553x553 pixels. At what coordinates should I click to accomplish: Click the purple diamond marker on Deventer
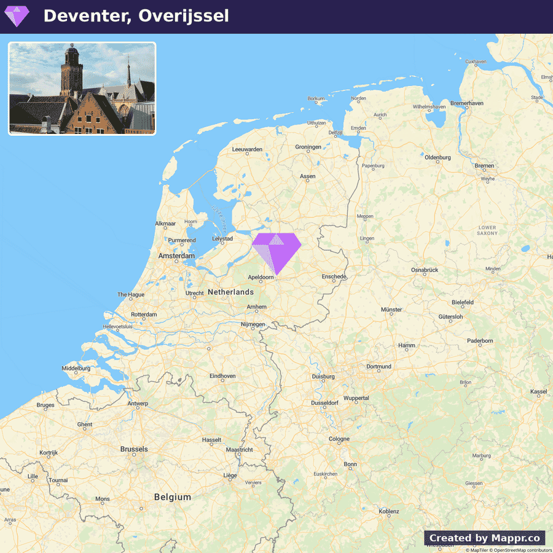(276, 254)
